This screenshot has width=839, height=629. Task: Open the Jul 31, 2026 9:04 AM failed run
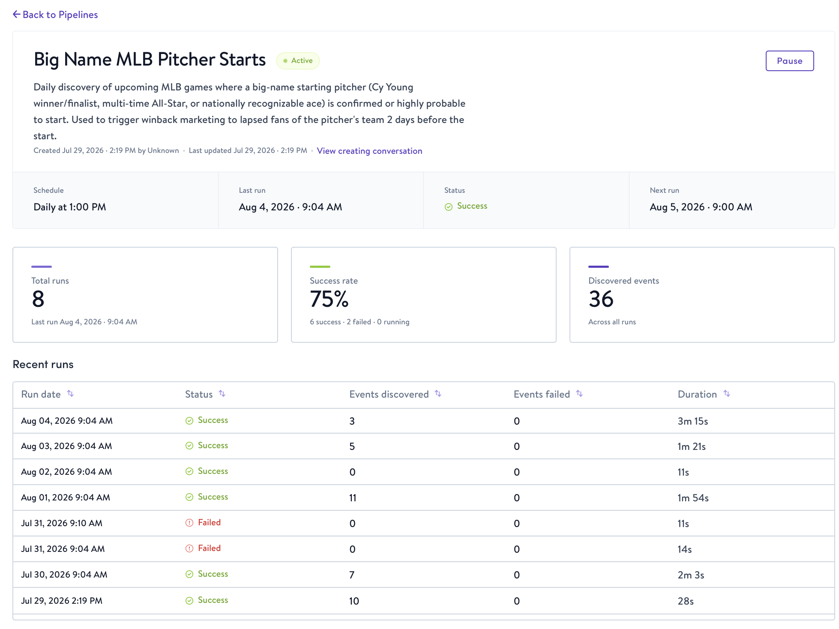click(423, 549)
